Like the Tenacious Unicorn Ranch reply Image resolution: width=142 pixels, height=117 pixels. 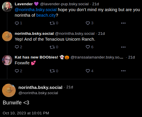(x=88, y=47)
